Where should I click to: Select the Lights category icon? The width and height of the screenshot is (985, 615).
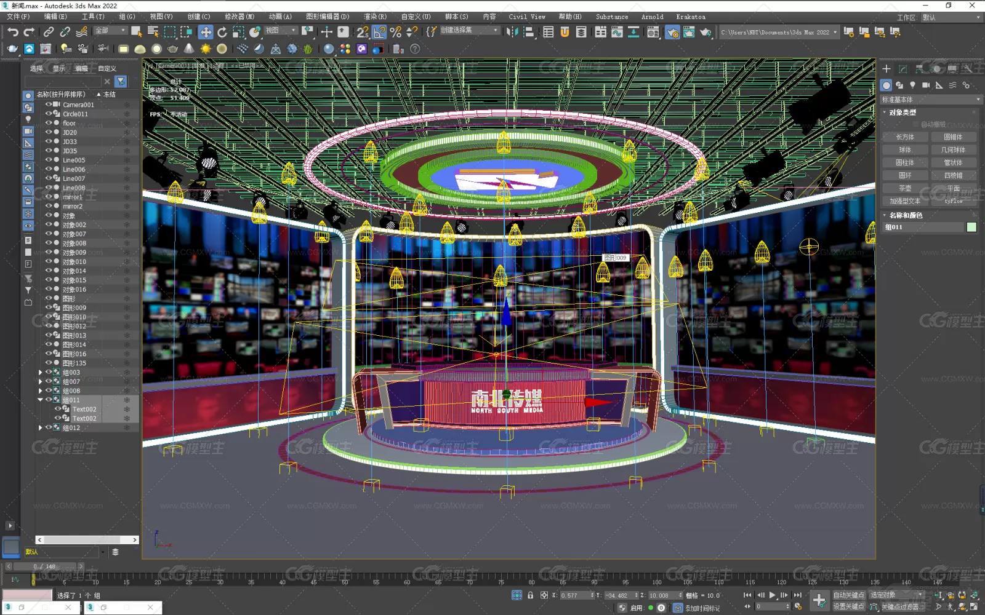tap(912, 85)
